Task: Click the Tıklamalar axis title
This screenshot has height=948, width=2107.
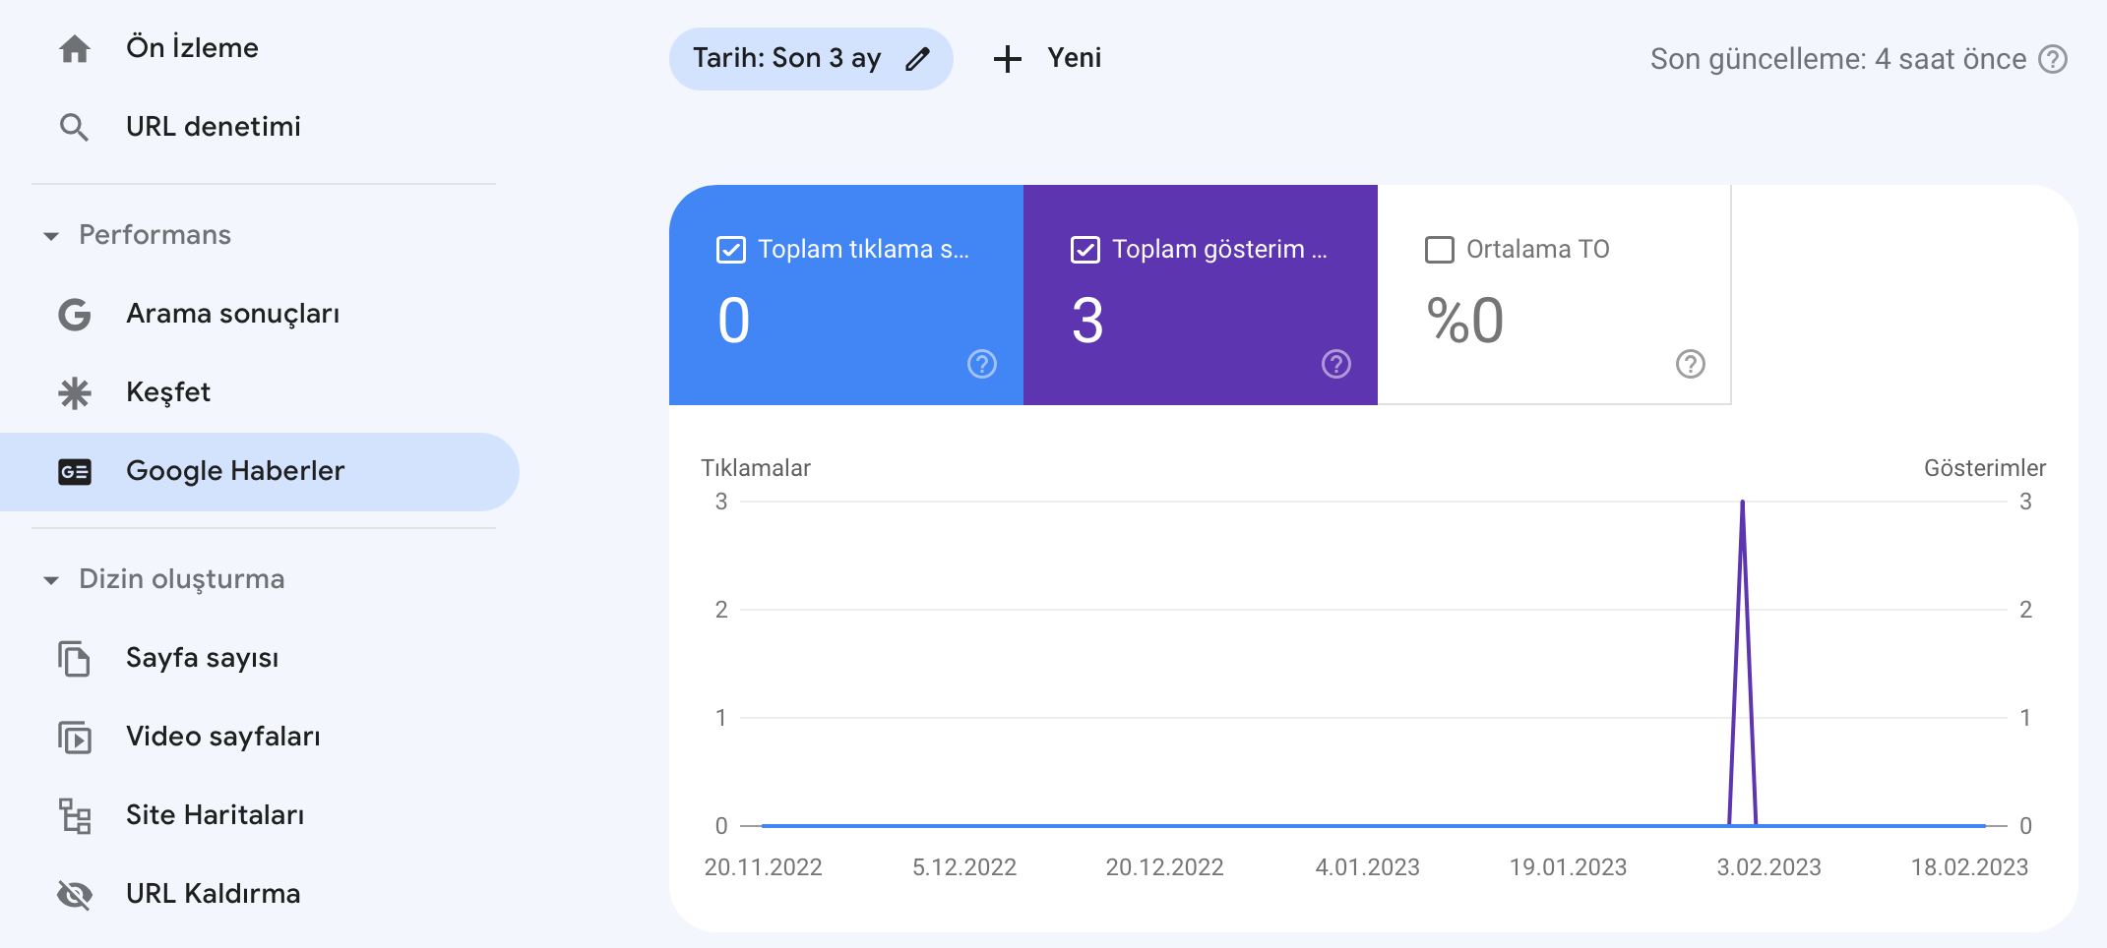Action: coord(756,468)
